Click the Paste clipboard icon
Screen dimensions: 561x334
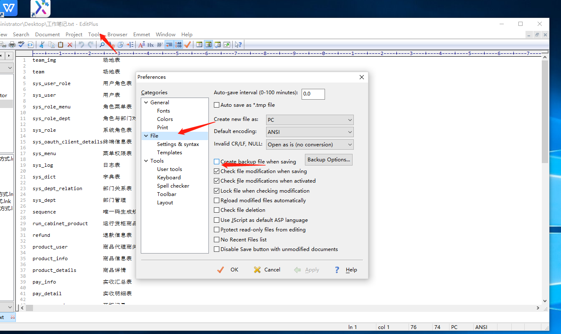(61, 45)
